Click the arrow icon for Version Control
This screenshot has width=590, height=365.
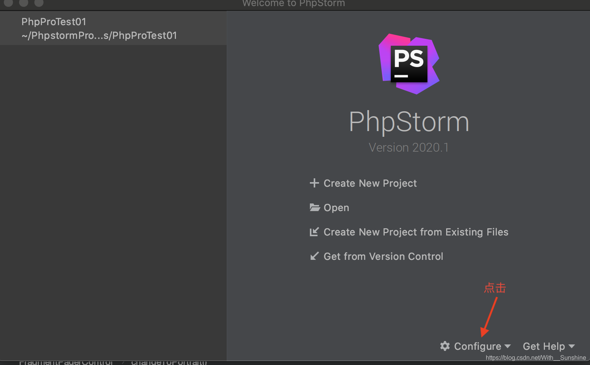coord(314,256)
